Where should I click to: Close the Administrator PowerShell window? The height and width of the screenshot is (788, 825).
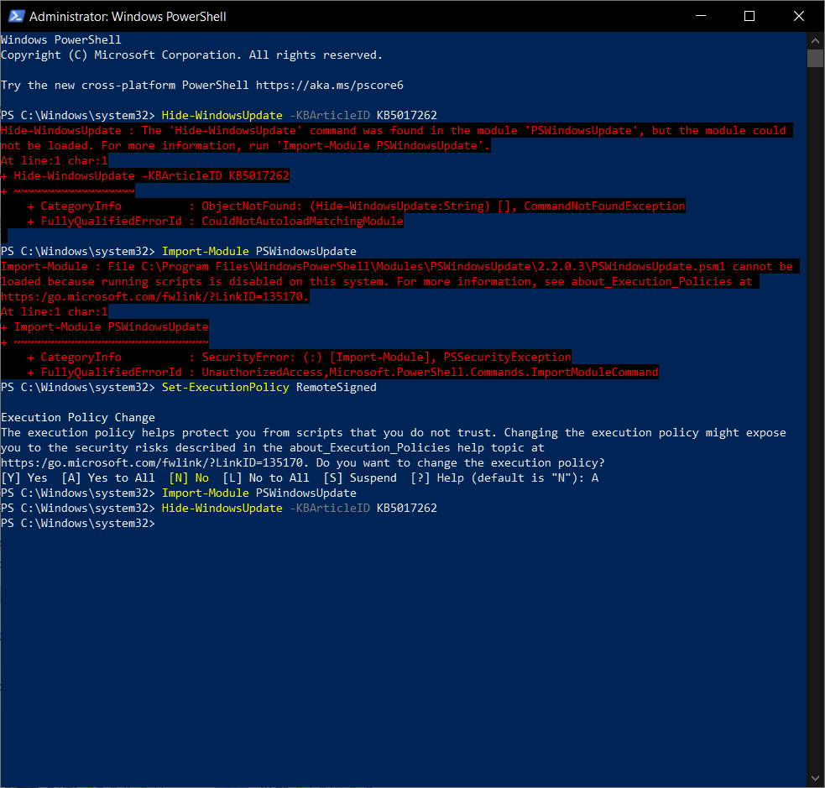798,16
